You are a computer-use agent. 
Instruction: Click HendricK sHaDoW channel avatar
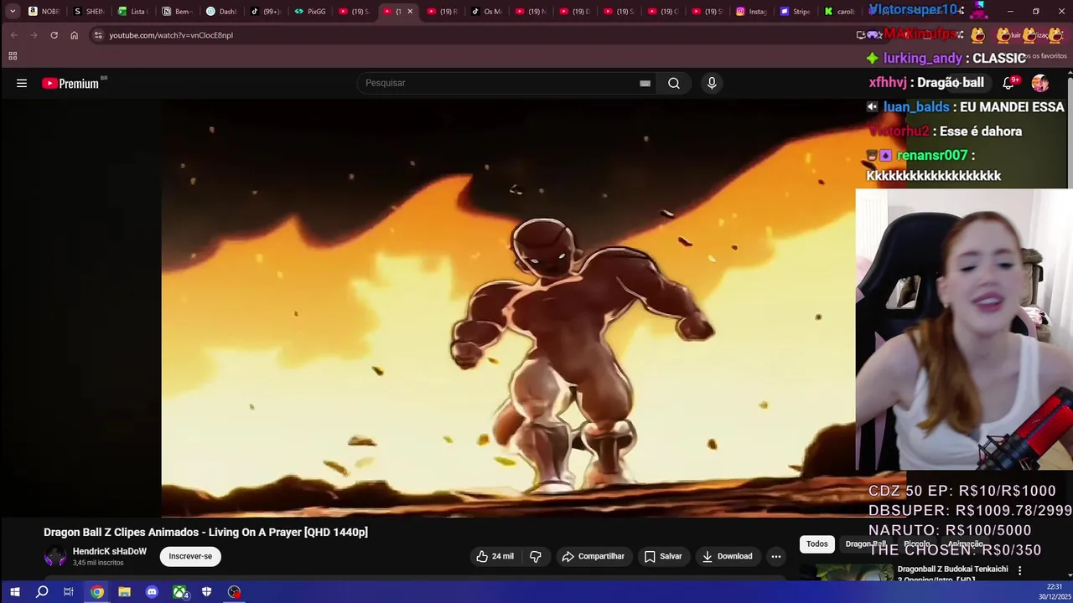(x=55, y=557)
